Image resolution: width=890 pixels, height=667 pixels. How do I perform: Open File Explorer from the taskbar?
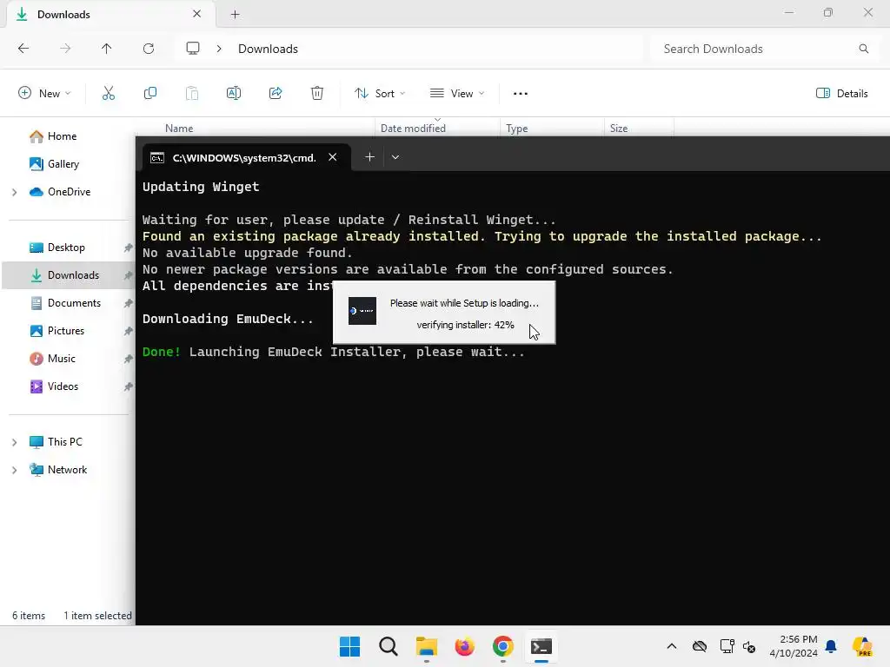pos(426,646)
